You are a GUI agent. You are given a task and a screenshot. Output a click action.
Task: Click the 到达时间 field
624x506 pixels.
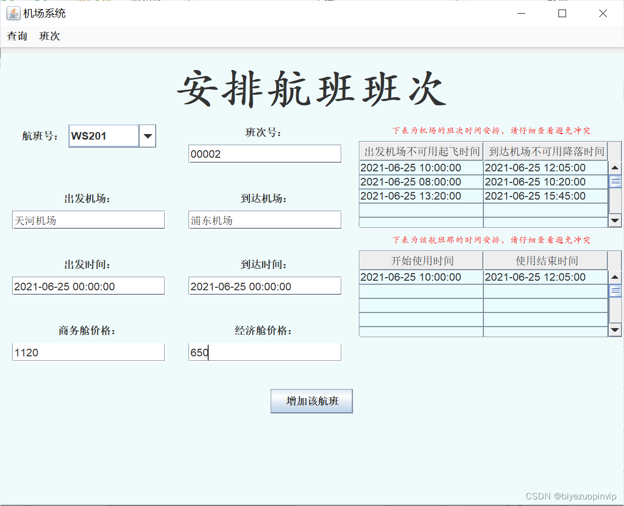pyautogui.click(x=265, y=286)
